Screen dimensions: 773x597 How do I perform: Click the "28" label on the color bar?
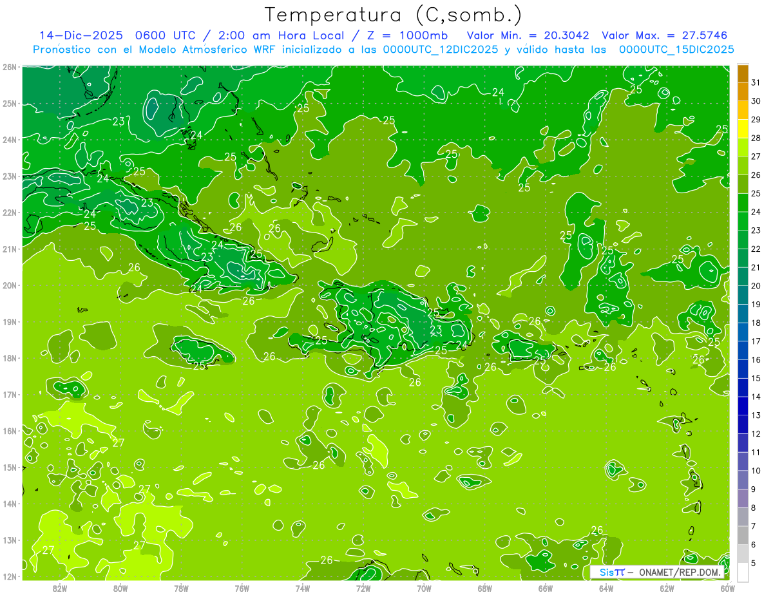[756, 138]
